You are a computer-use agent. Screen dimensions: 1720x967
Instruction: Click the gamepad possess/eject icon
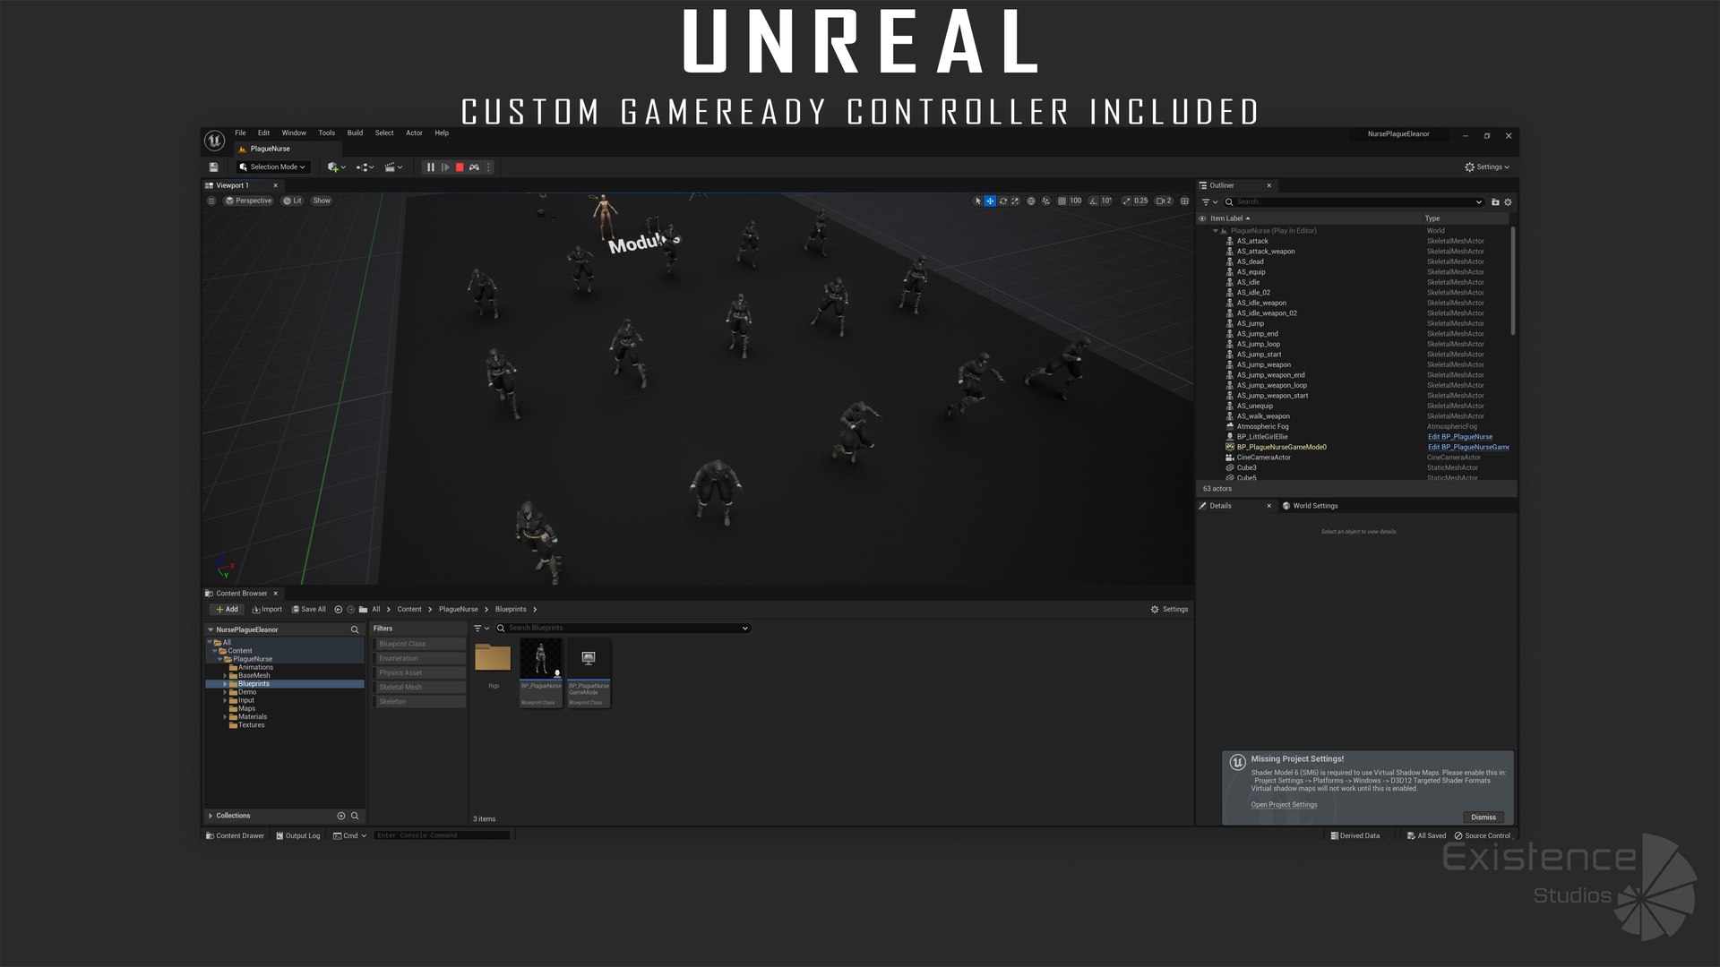[474, 167]
